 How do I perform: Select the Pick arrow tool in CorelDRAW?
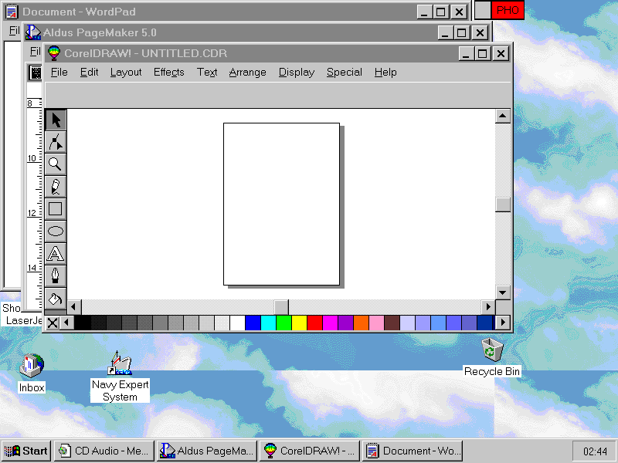tap(55, 120)
